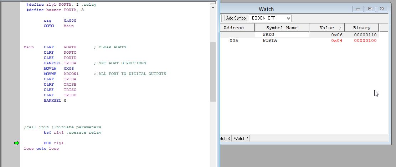396x167 pixels.
Task: Minimize the Watch window
Action: pos(358,9)
